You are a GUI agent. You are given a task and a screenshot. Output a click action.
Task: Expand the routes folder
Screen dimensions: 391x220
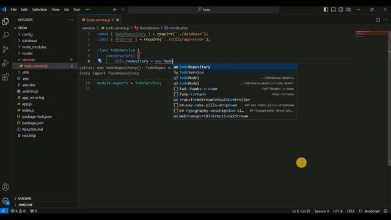pyautogui.click(x=45, y=53)
